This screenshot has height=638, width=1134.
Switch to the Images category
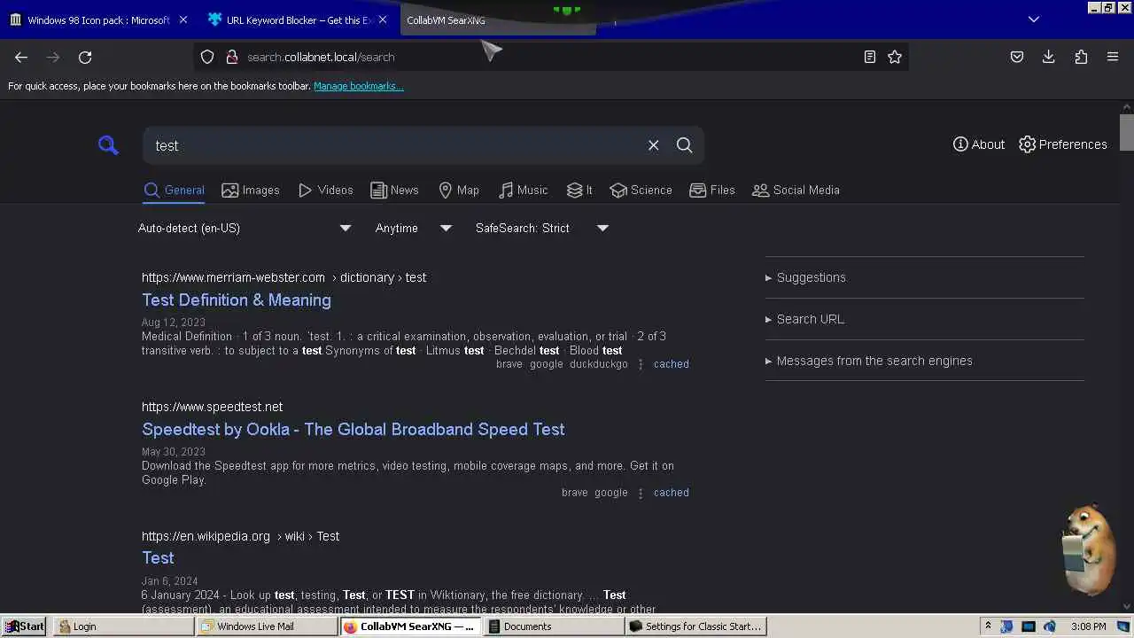(251, 190)
